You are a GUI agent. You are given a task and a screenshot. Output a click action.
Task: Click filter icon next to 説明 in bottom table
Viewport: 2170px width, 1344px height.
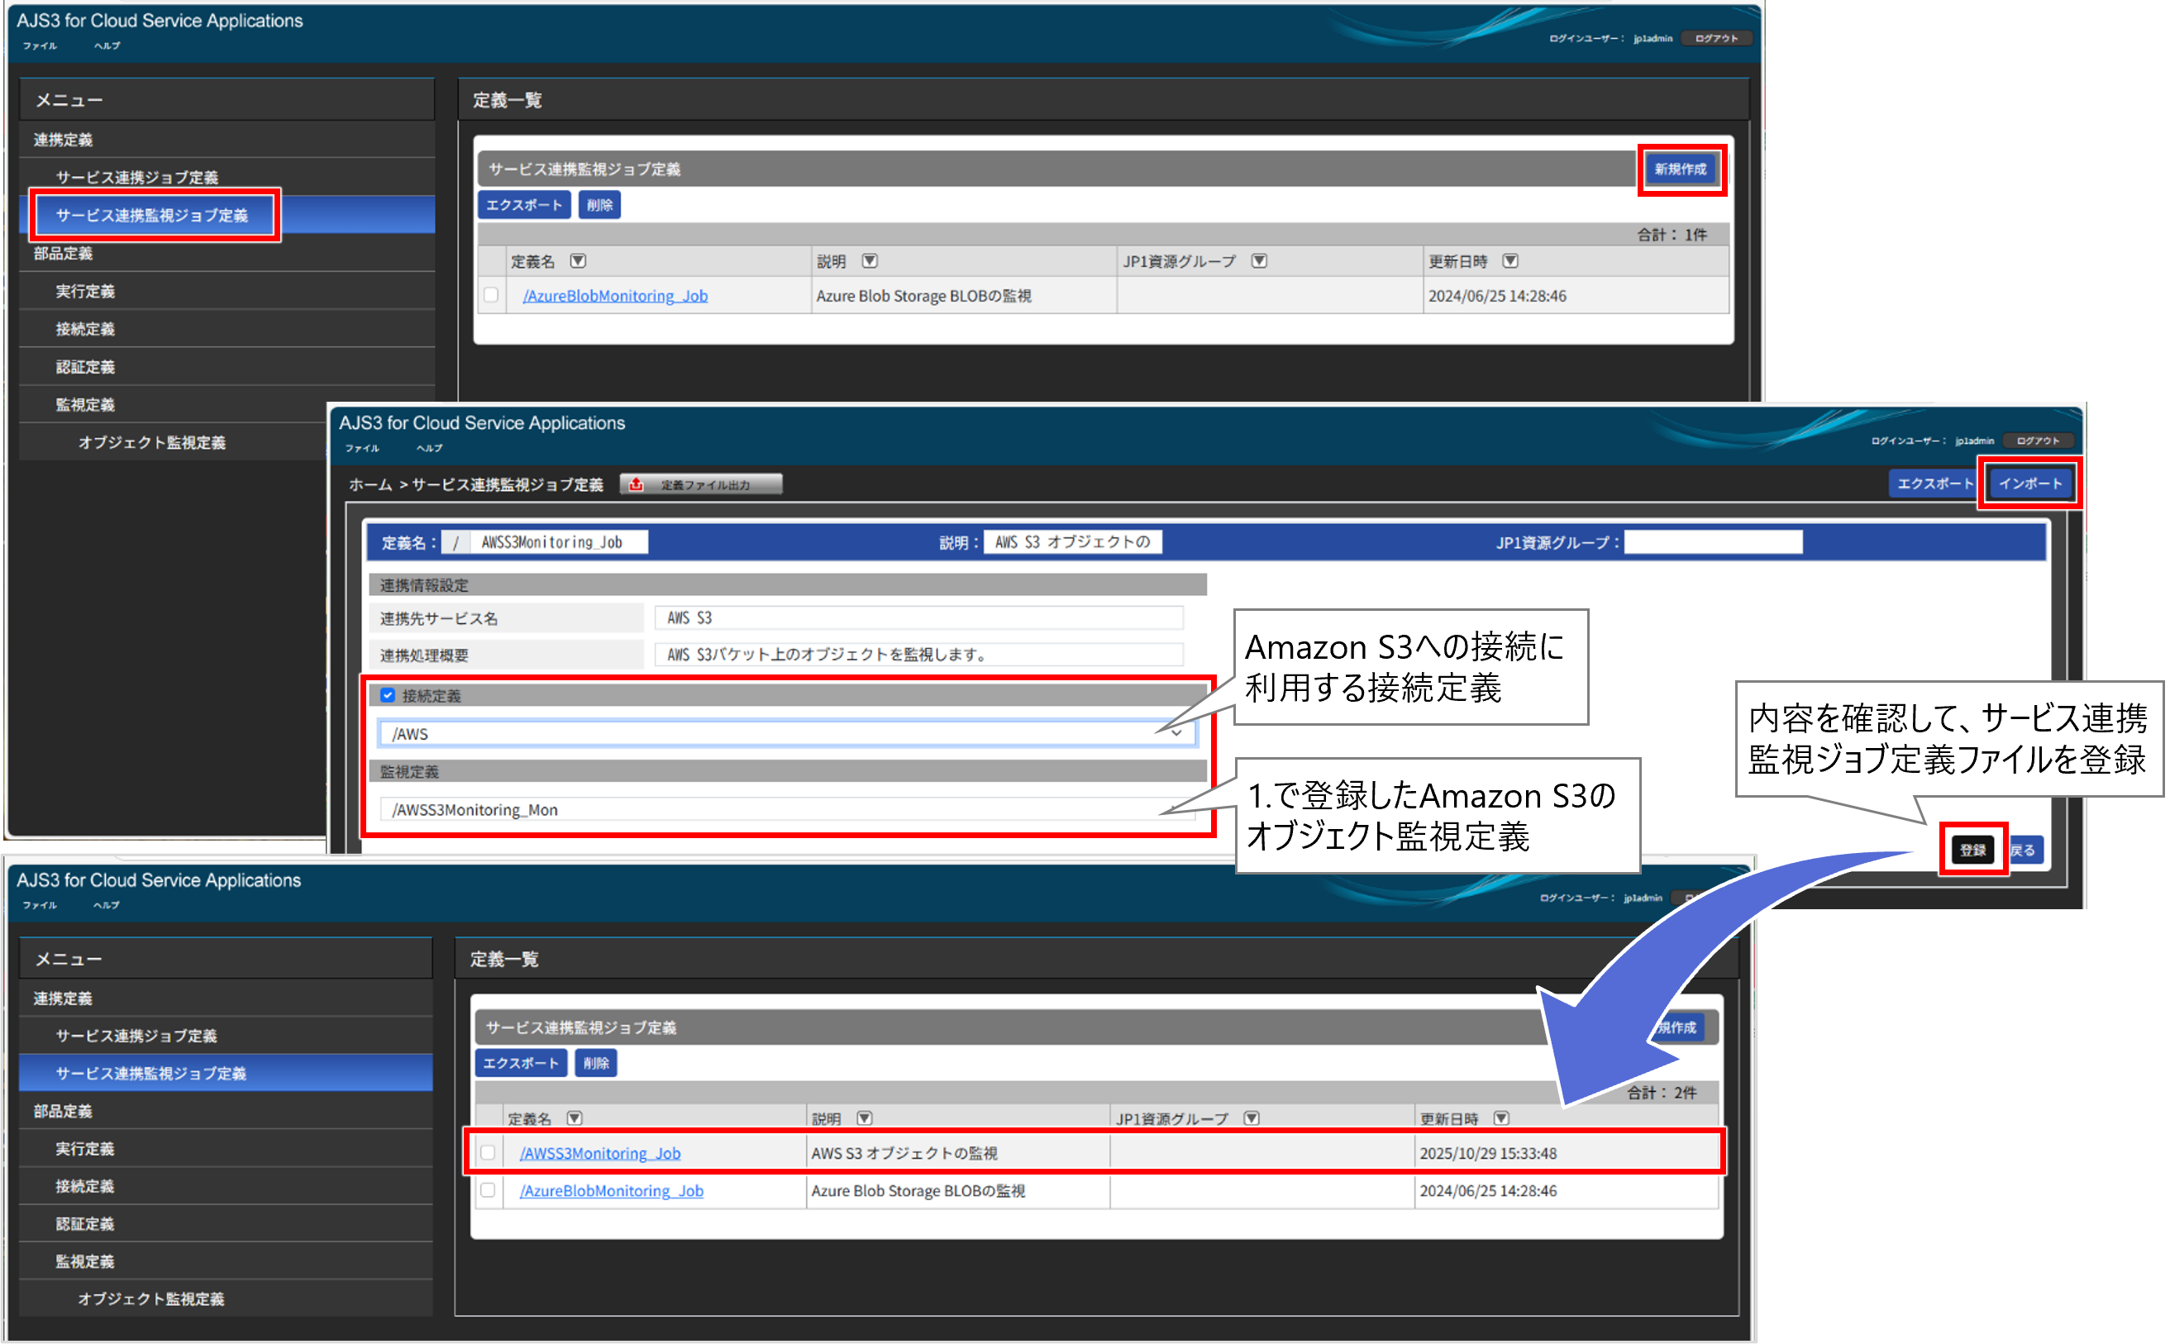[x=864, y=1118]
